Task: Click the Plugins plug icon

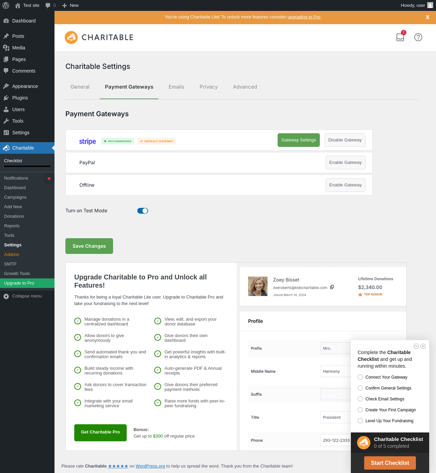Action: pos(6,98)
